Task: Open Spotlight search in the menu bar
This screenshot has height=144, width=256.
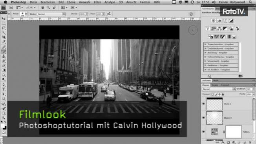Action: click(251, 2)
